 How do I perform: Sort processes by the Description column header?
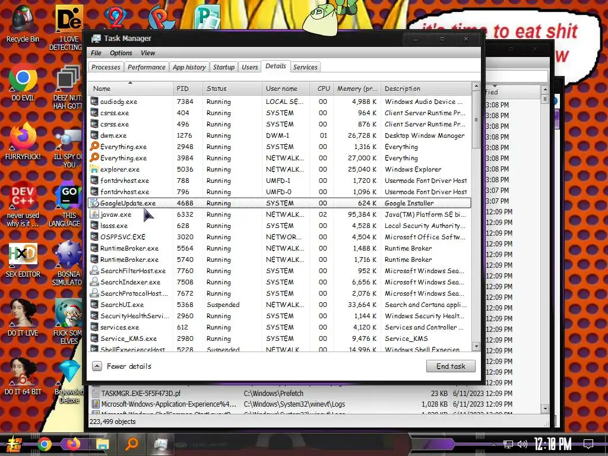[426, 88]
